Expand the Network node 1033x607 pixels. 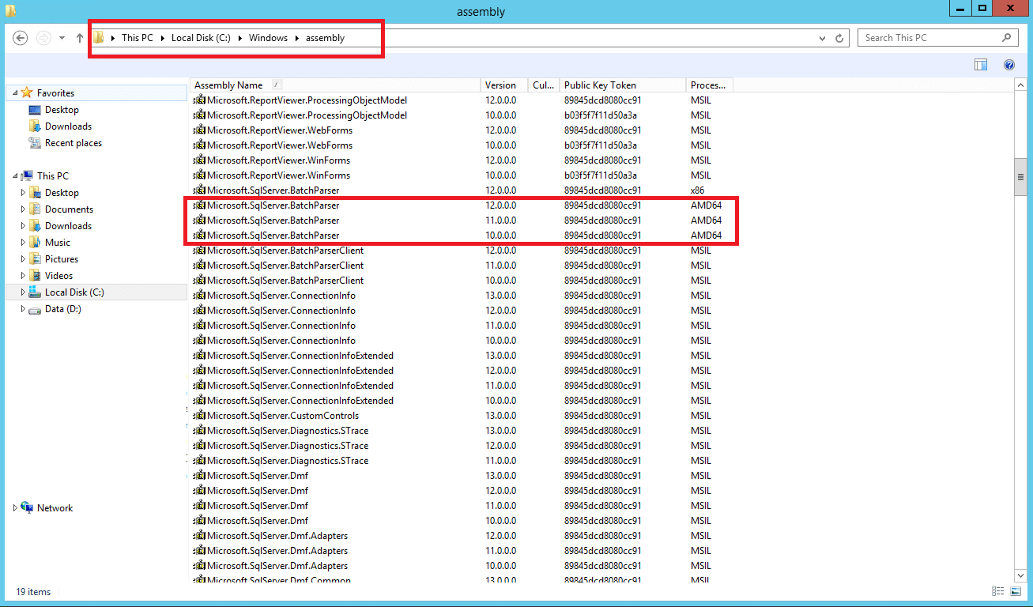point(15,508)
